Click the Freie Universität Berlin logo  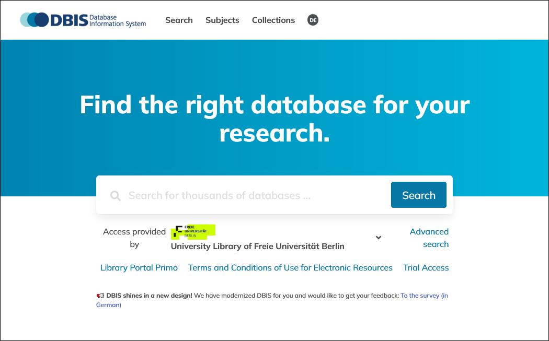(193, 231)
